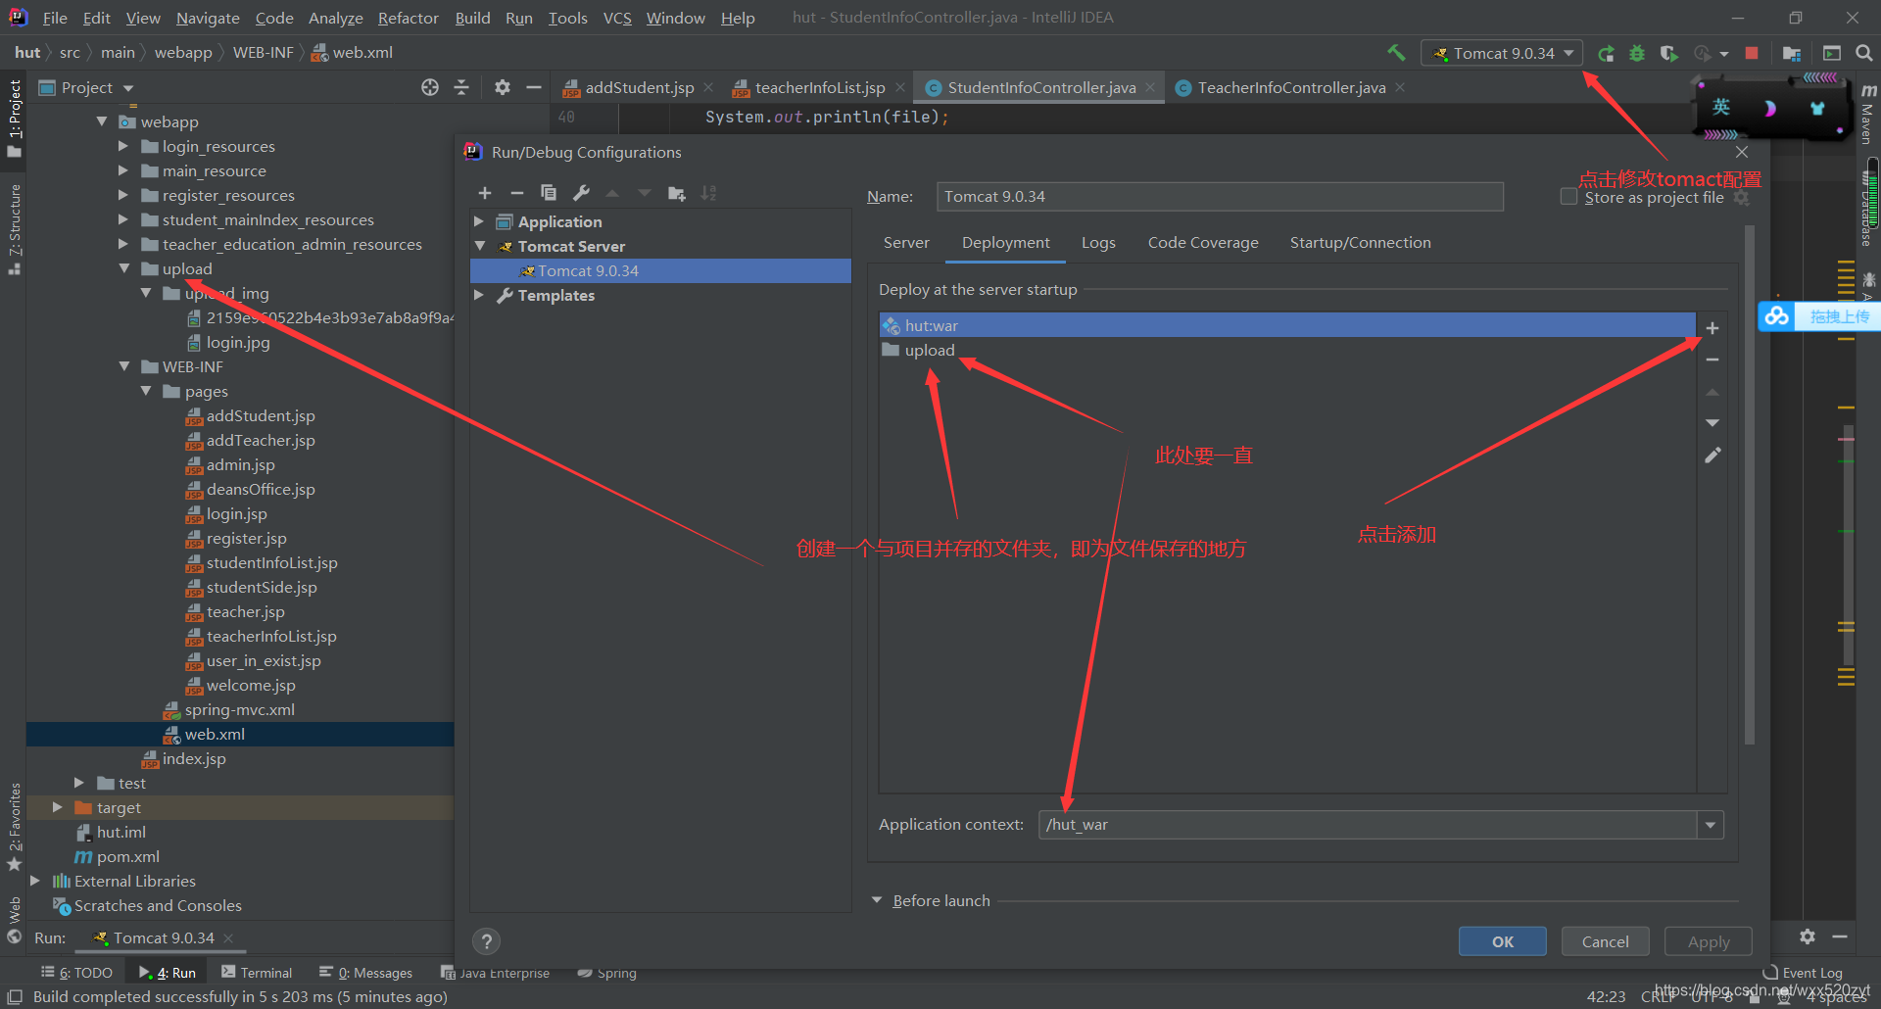Switch to the Code Coverage tab
1881x1009 pixels.
1203,243
